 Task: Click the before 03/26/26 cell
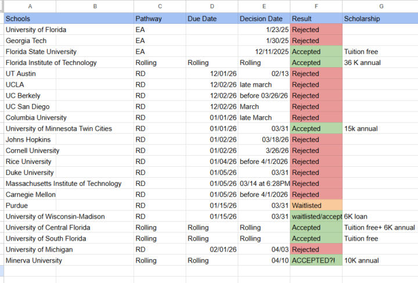(x=264, y=95)
